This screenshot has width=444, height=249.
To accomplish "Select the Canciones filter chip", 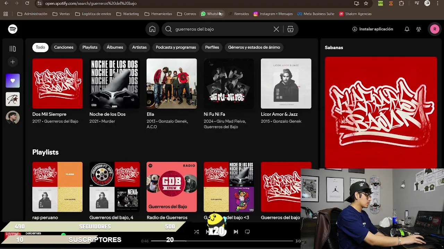I will point(63,47).
